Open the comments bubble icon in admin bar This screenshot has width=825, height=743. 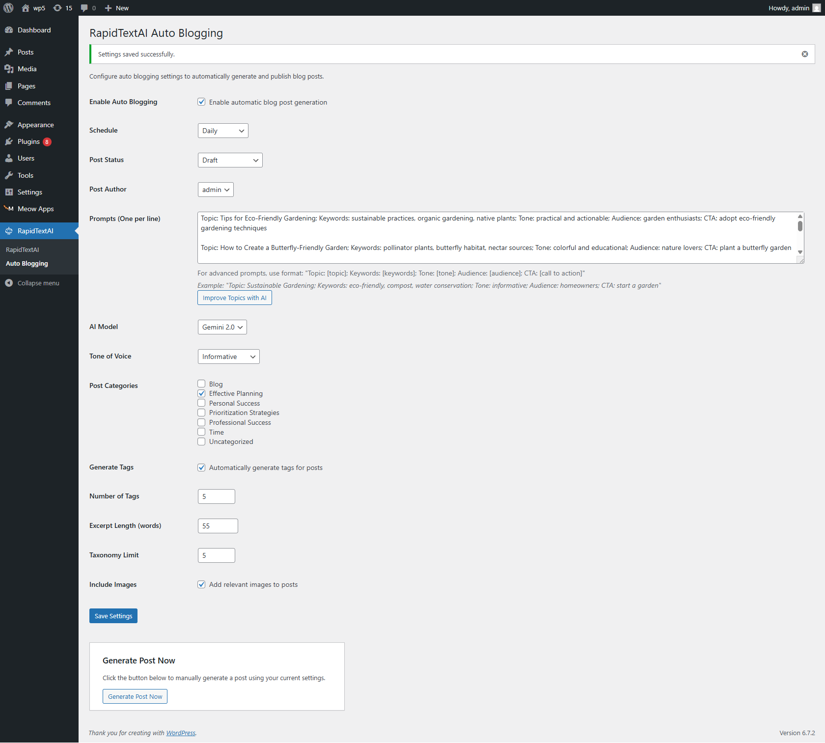point(84,8)
